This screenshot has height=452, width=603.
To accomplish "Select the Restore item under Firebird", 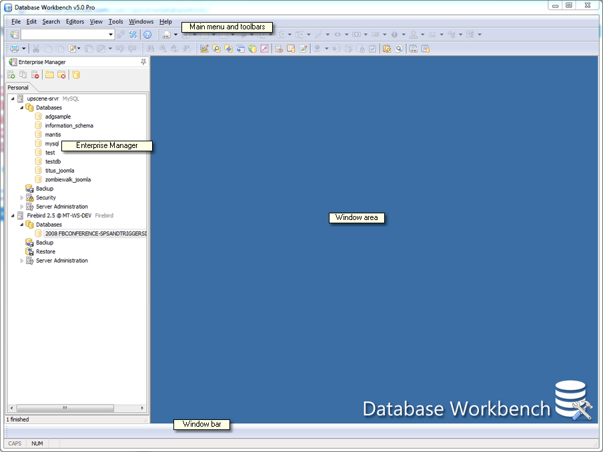I will 45,252.
